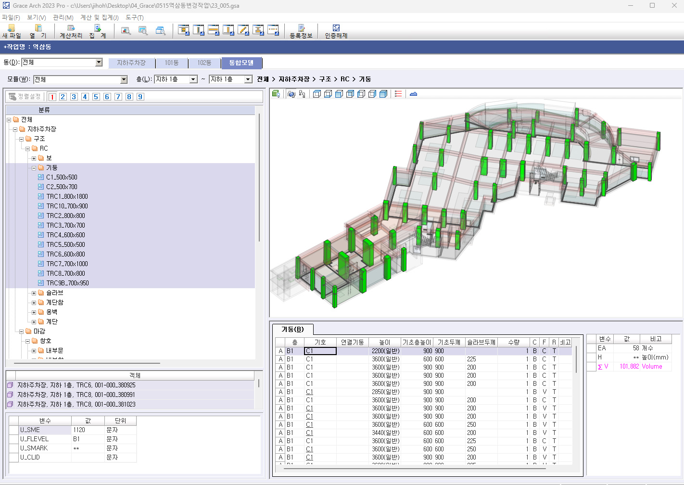Switch to the 102동 tab
This screenshot has height=485, width=684.
(204, 63)
